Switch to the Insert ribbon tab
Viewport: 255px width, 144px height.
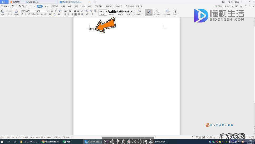coord(46,6)
